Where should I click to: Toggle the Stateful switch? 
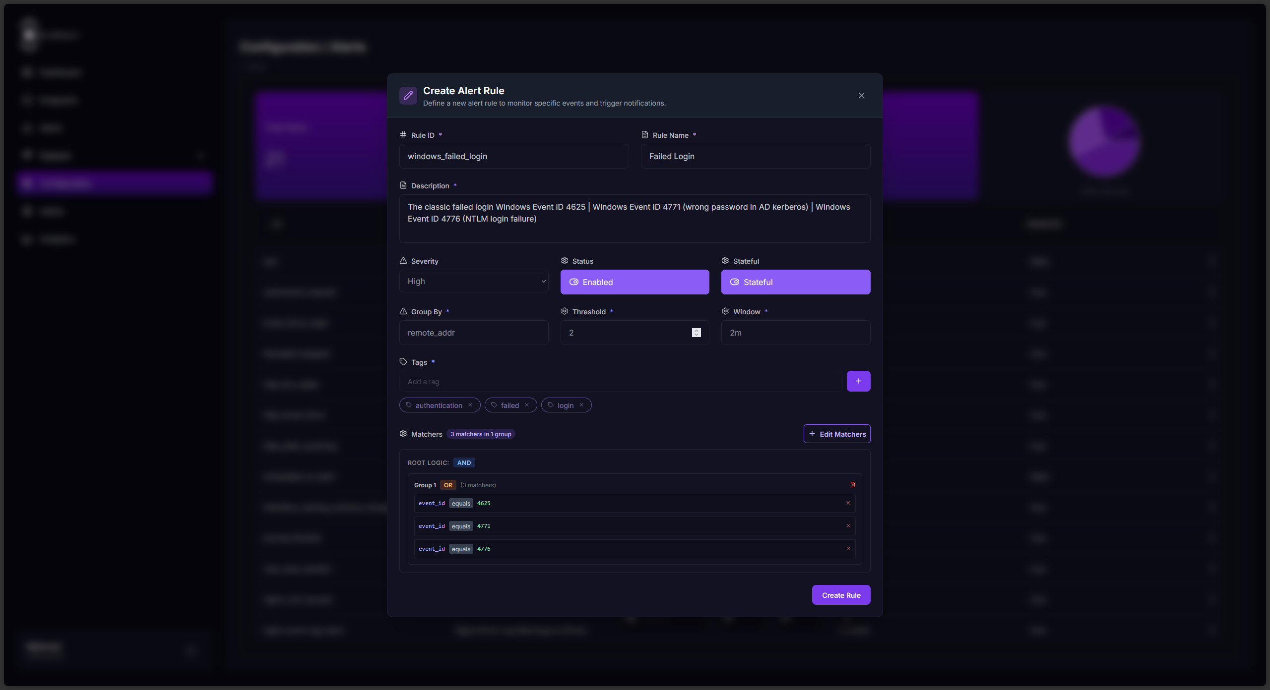click(795, 282)
